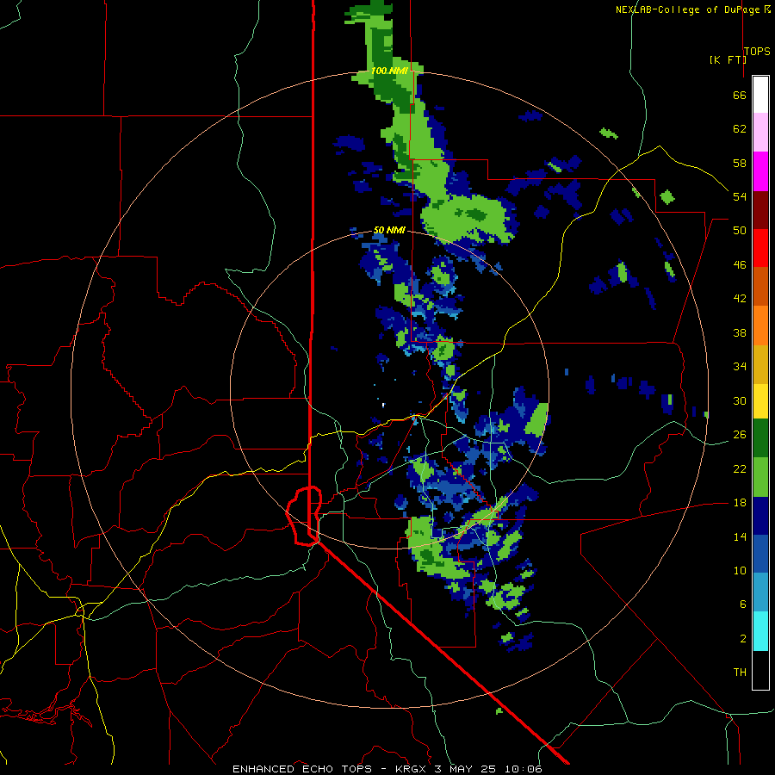Select the light blue legend swatch
The image size is (775, 775).
(760, 592)
